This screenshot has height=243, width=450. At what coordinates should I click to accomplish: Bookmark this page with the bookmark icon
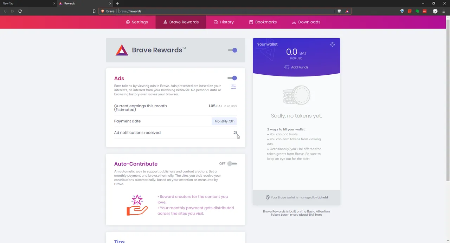tap(94, 11)
